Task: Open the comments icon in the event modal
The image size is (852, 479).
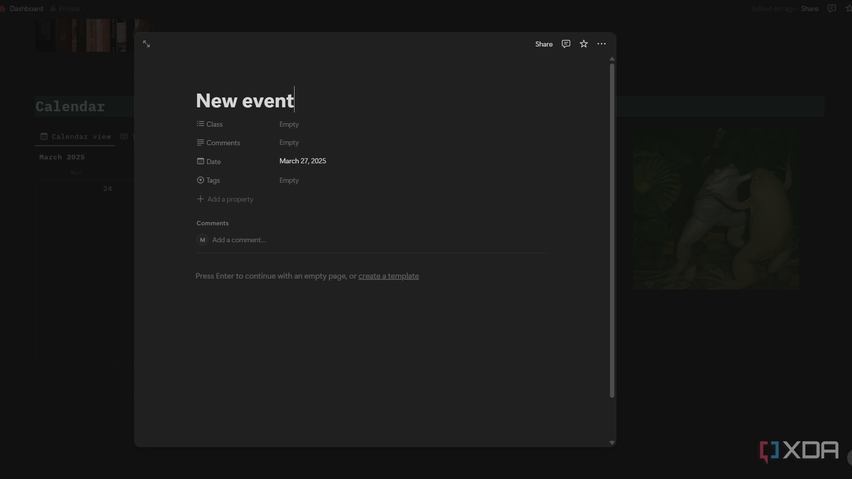Action: 566,44
